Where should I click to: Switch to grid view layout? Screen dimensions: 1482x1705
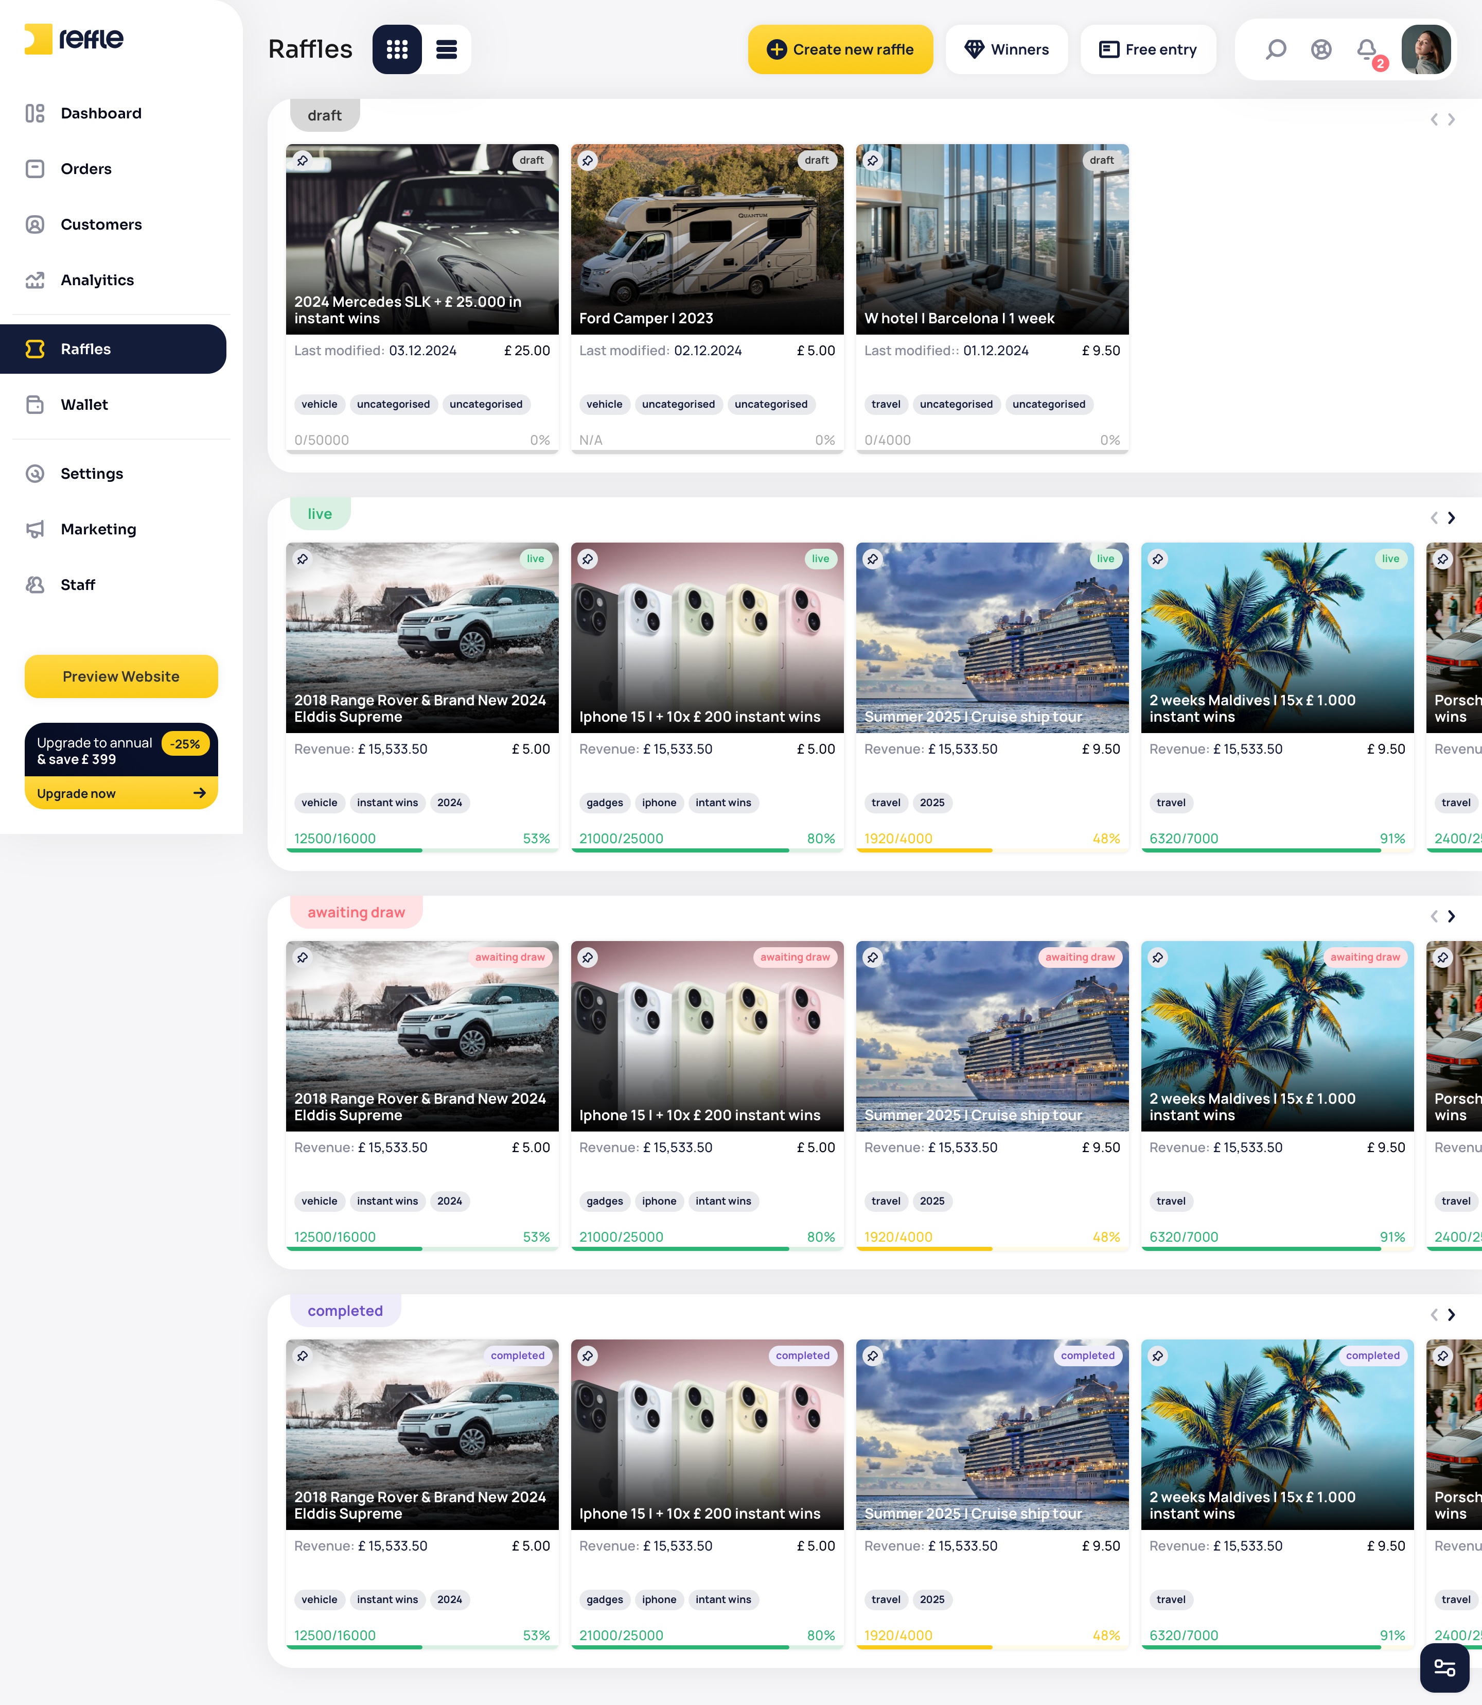pos(397,49)
